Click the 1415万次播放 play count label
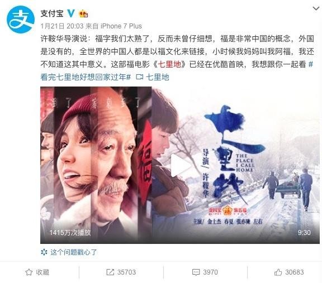This screenshot has width=322, height=283. pos(70,232)
